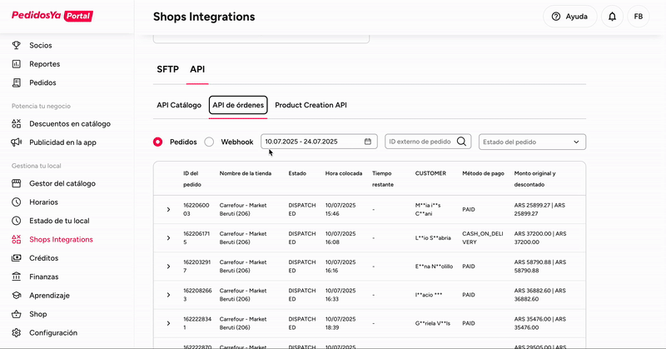
Task: Open the Product Creation API tab
Action: pos(311,106)
